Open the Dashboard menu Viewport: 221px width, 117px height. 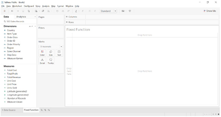(x=29, y=6)
